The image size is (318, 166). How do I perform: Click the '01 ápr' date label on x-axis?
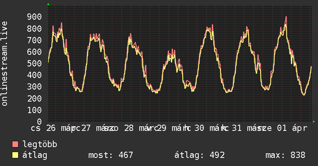click(x=292, y=128)
